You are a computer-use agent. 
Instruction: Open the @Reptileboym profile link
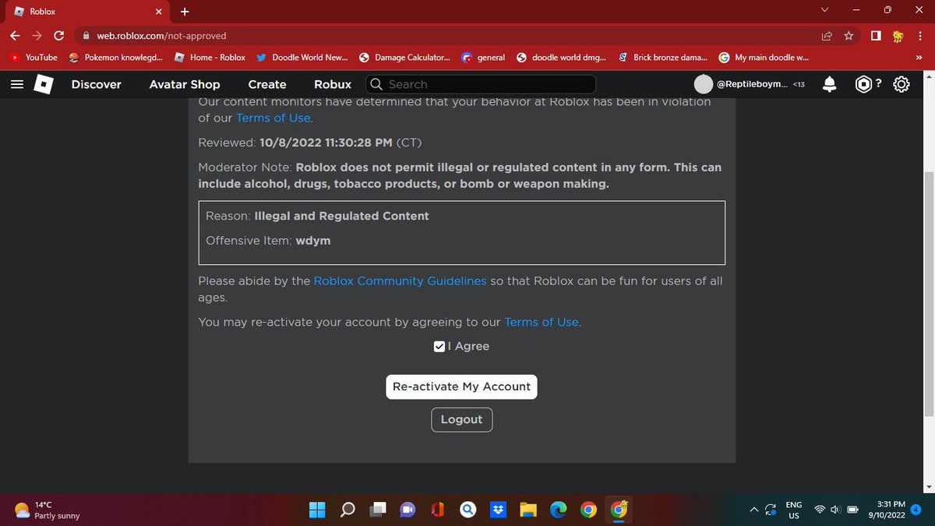pos(752,84)
